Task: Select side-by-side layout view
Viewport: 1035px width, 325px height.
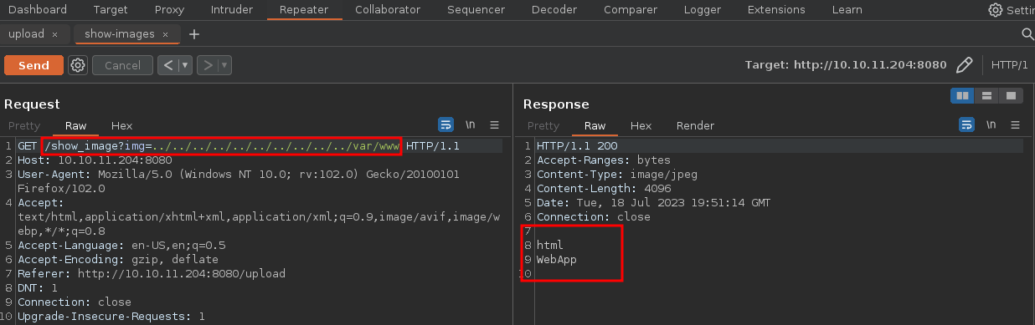Action: pyautogui.click(x=962, y=96)
